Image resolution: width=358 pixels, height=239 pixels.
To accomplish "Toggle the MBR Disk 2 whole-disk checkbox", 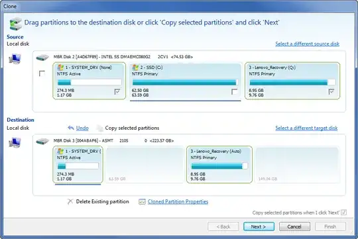I will [x=42, y=73].
